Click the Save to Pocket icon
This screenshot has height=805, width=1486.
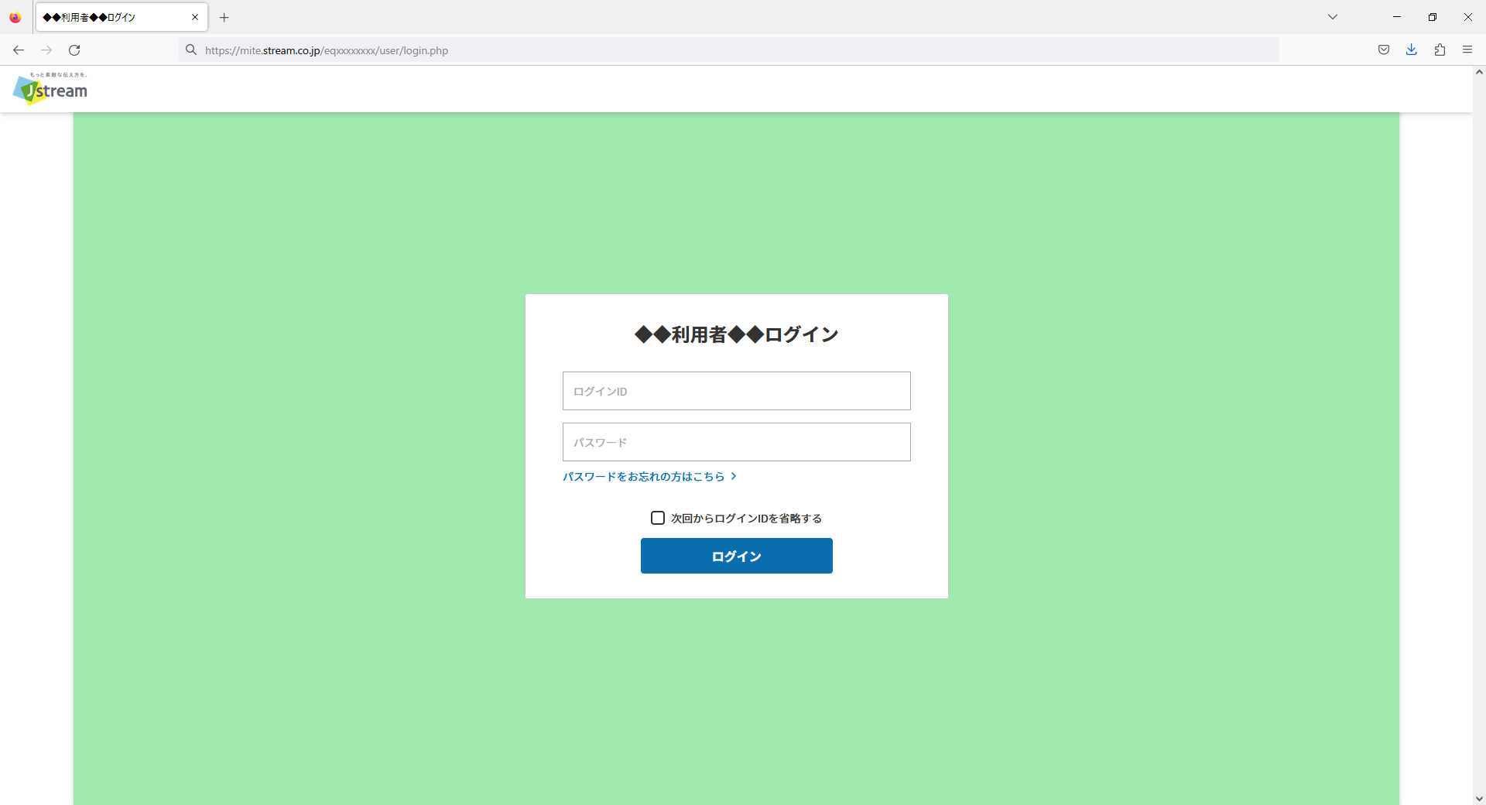tap(1384, 50)
